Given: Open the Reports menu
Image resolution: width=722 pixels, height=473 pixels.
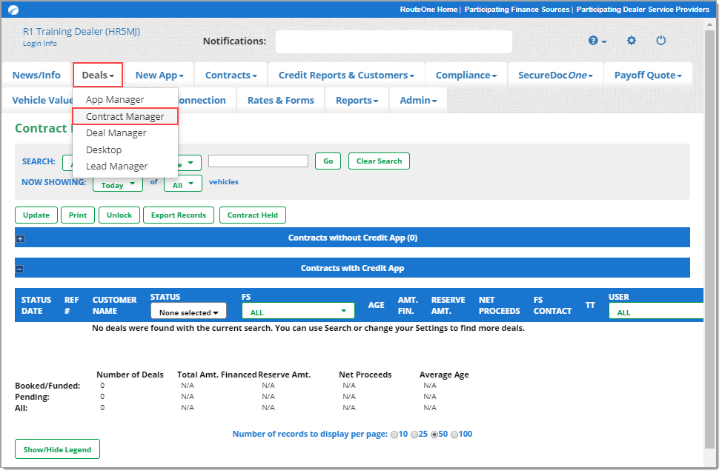Looking at the screenshot, I should coord(357,101).
